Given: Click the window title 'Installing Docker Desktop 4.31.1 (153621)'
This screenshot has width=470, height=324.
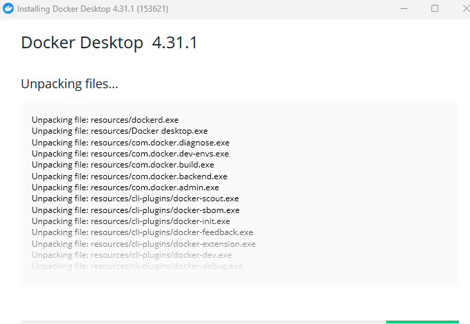Looking at the screenshot, I should click(x=92, y=9).
